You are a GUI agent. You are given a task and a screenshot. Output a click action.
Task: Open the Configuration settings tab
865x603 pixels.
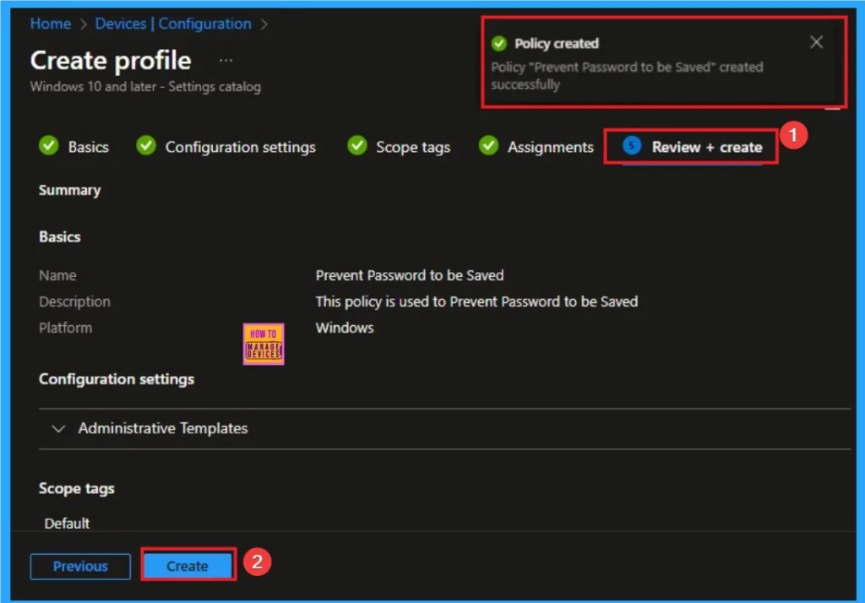(241, 146)
